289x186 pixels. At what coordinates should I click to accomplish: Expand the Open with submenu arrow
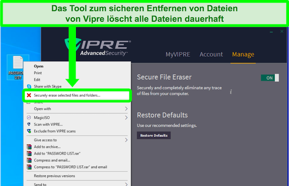tap(126, 108)
